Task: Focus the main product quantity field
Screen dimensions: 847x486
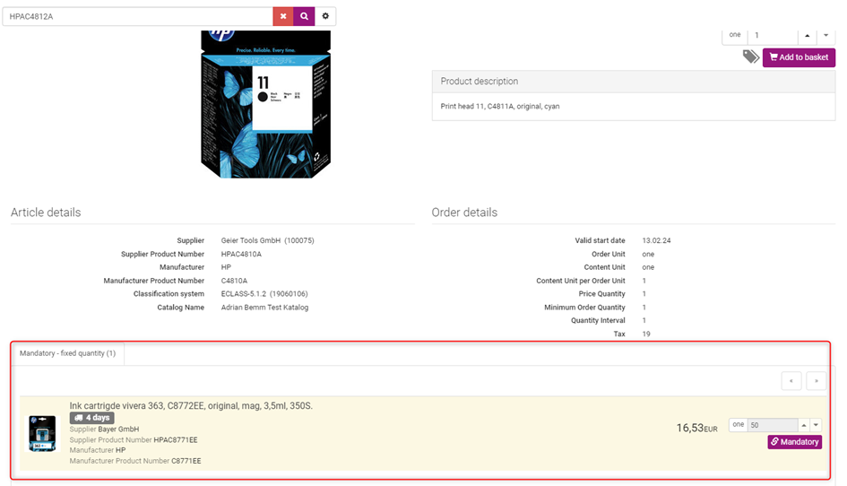Action: [x=772, y=35]
